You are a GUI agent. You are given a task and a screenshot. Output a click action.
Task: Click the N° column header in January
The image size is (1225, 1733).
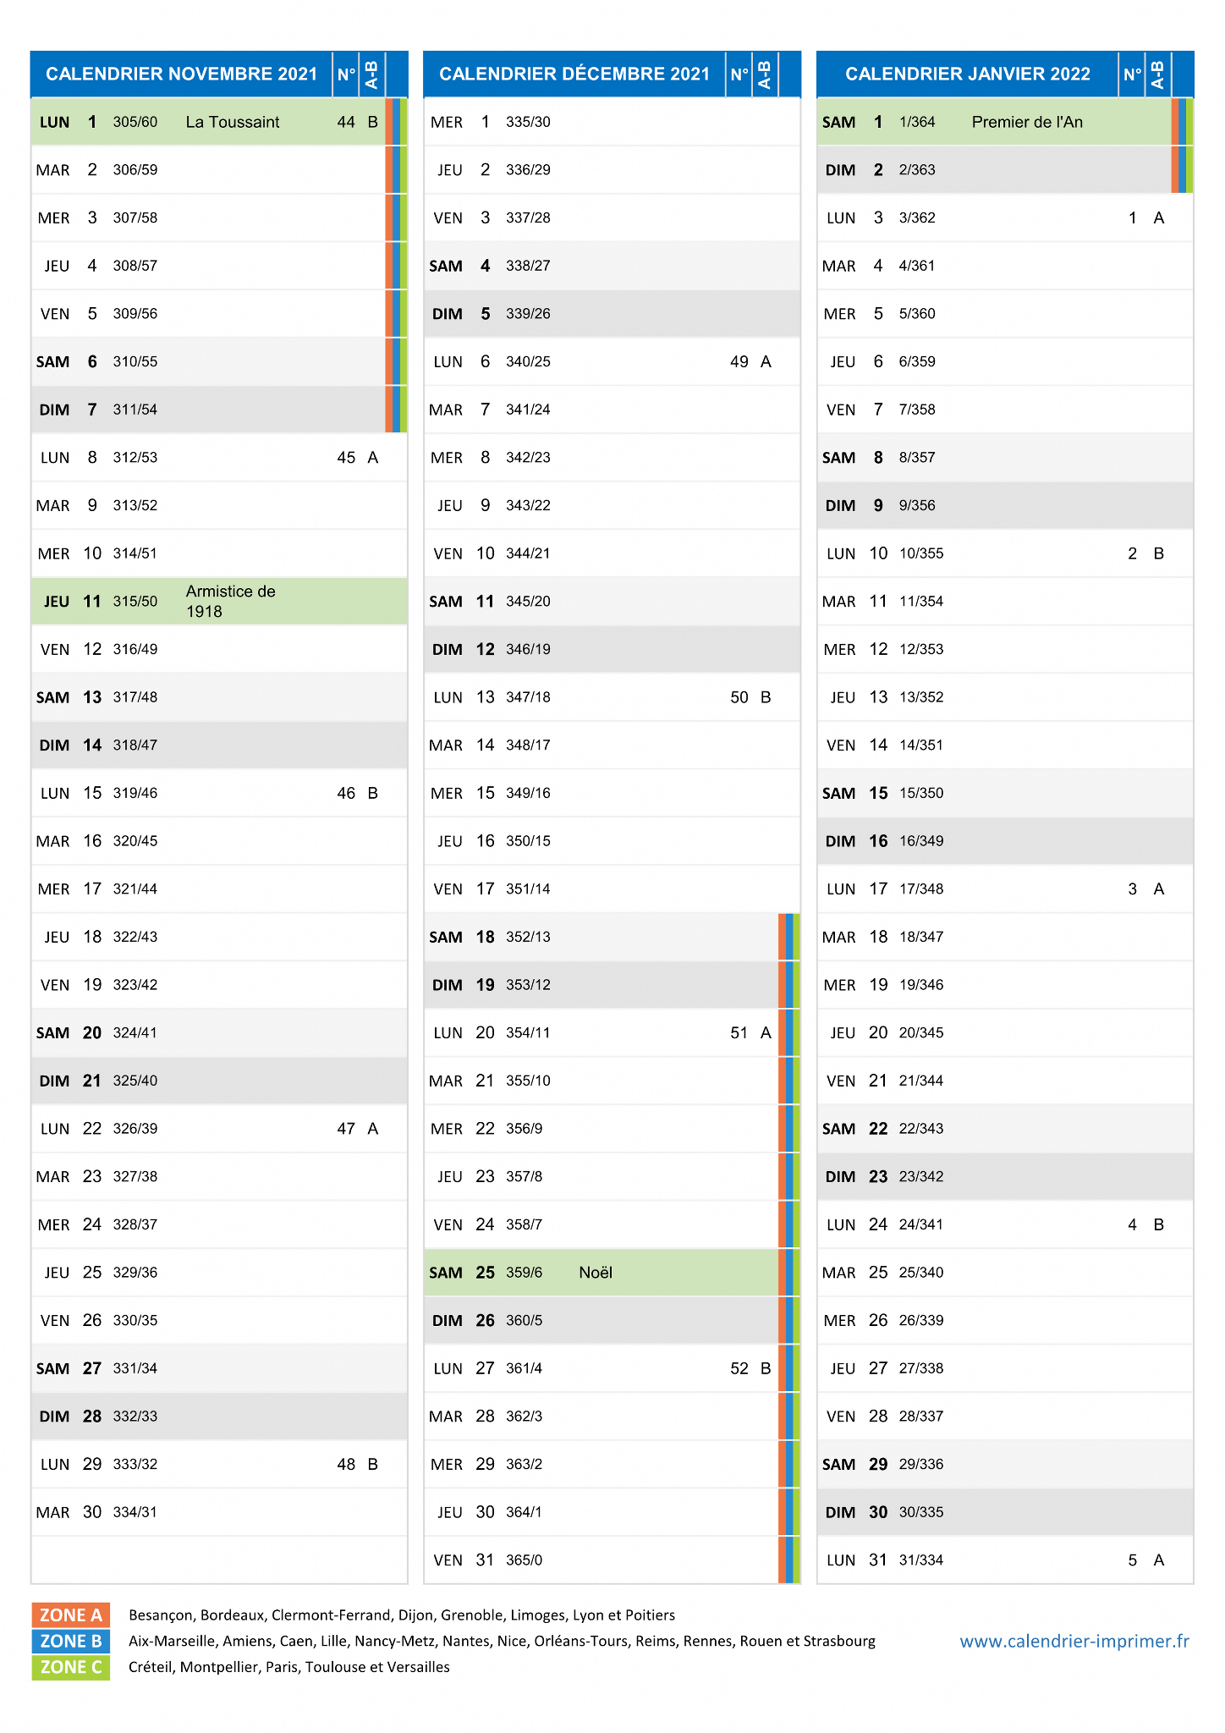coord(1132,74)
